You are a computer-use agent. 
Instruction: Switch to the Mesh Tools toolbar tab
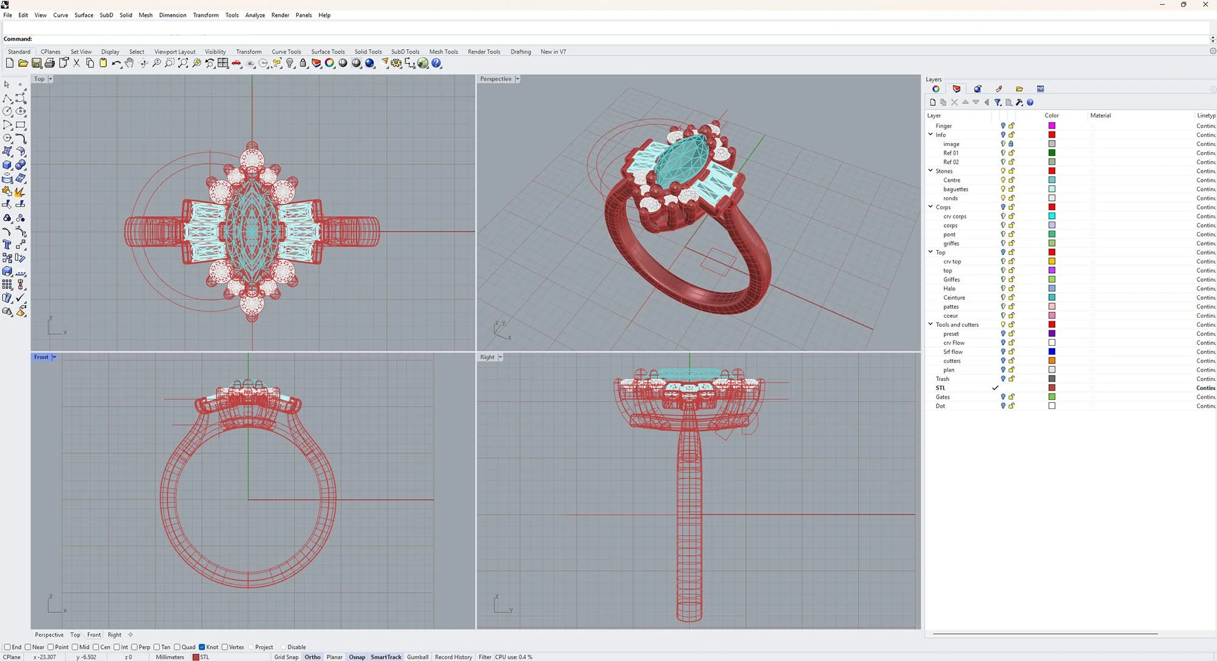tap(443, 52)
